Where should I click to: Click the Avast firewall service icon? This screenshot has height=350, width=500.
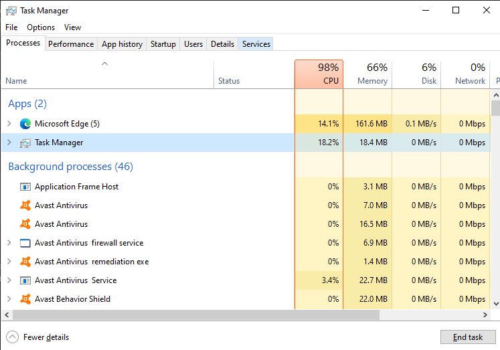[25, 243]
